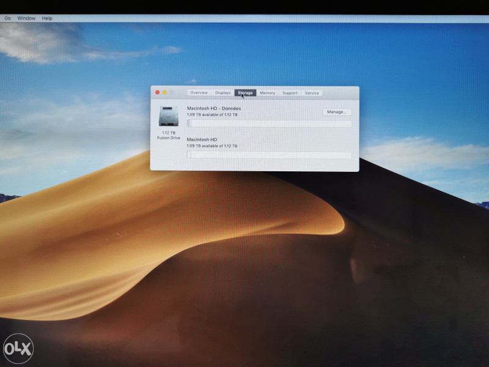The width and height of the screenshot is (489, 367).
Task: Close the About This Mac window
Action: click(158, 92)
